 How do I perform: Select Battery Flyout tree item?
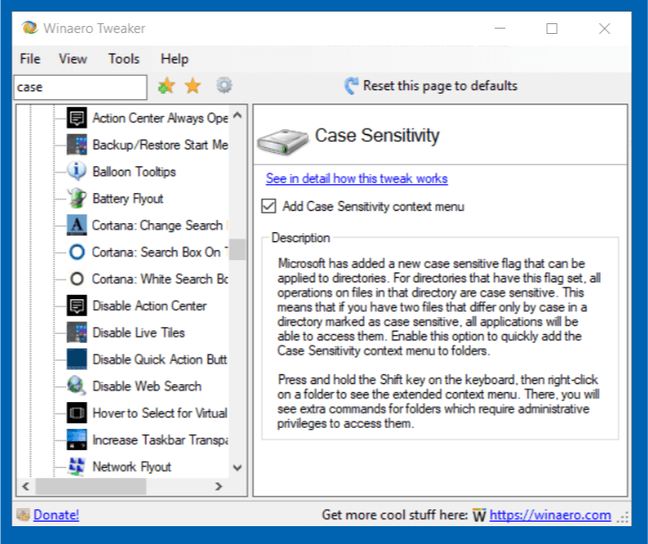click(x=128, y=198)
